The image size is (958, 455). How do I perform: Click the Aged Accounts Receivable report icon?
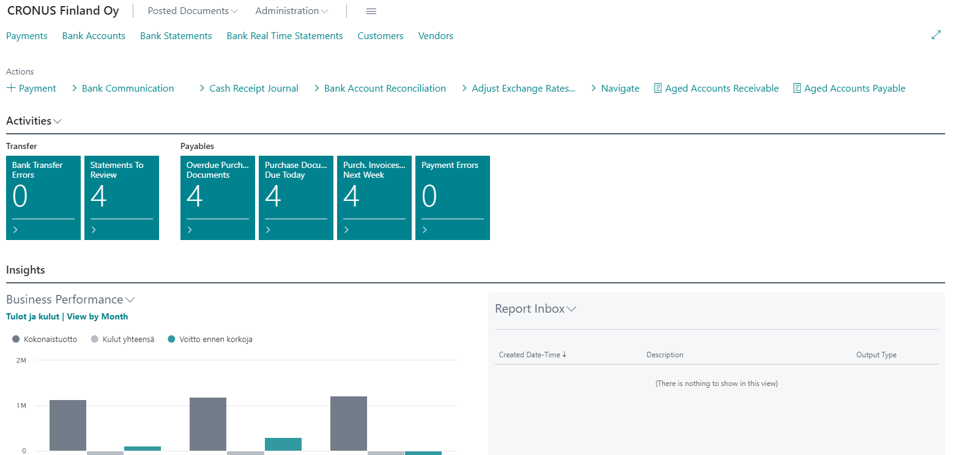click(658, 88)
